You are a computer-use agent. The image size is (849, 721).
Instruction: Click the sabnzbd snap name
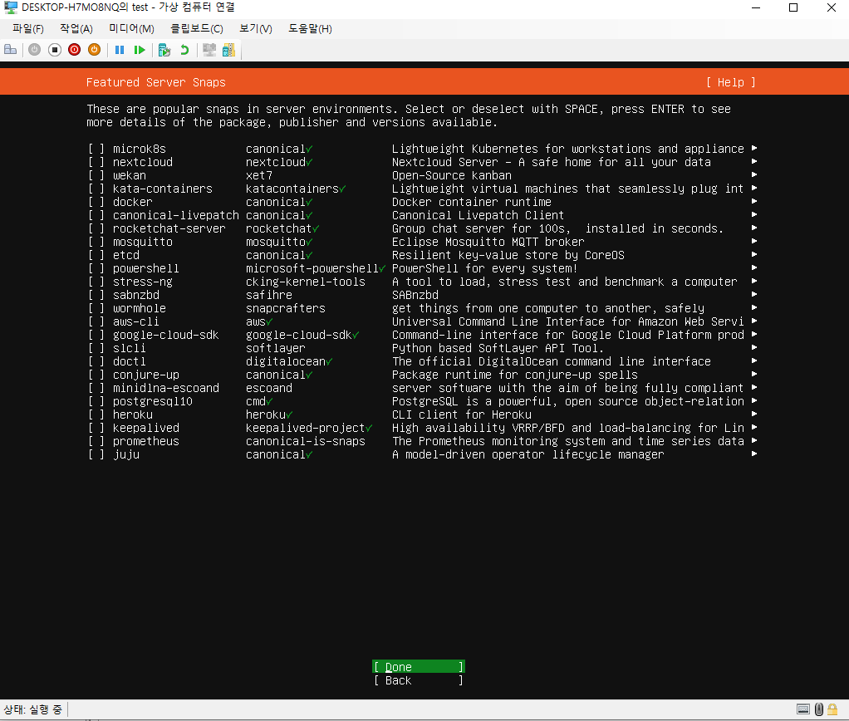point(136,295)
